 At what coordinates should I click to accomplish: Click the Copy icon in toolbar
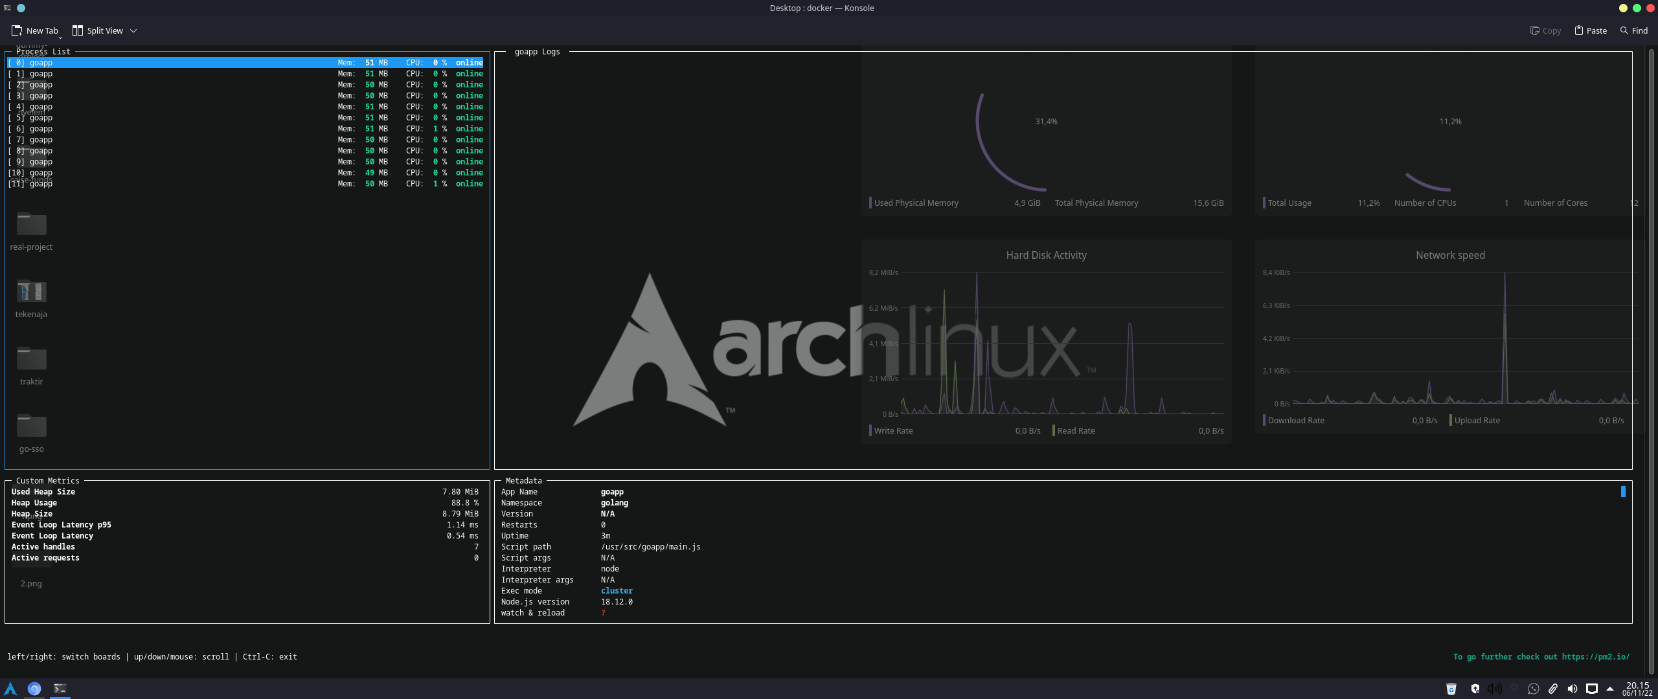click(1534, 30)
